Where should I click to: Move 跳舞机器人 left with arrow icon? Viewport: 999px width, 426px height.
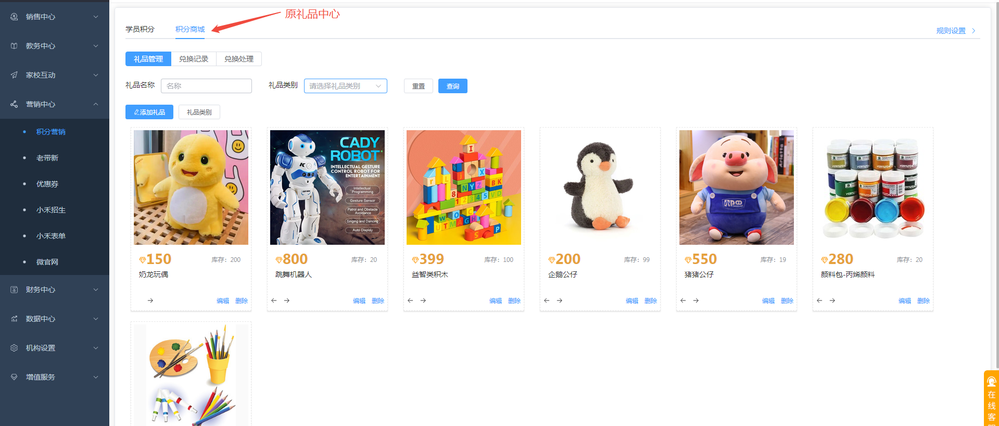tap(274, 300)
